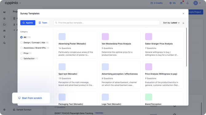Close the Survey Templates dialog
This screenshot has width=206, height=115.
point(184,13)
